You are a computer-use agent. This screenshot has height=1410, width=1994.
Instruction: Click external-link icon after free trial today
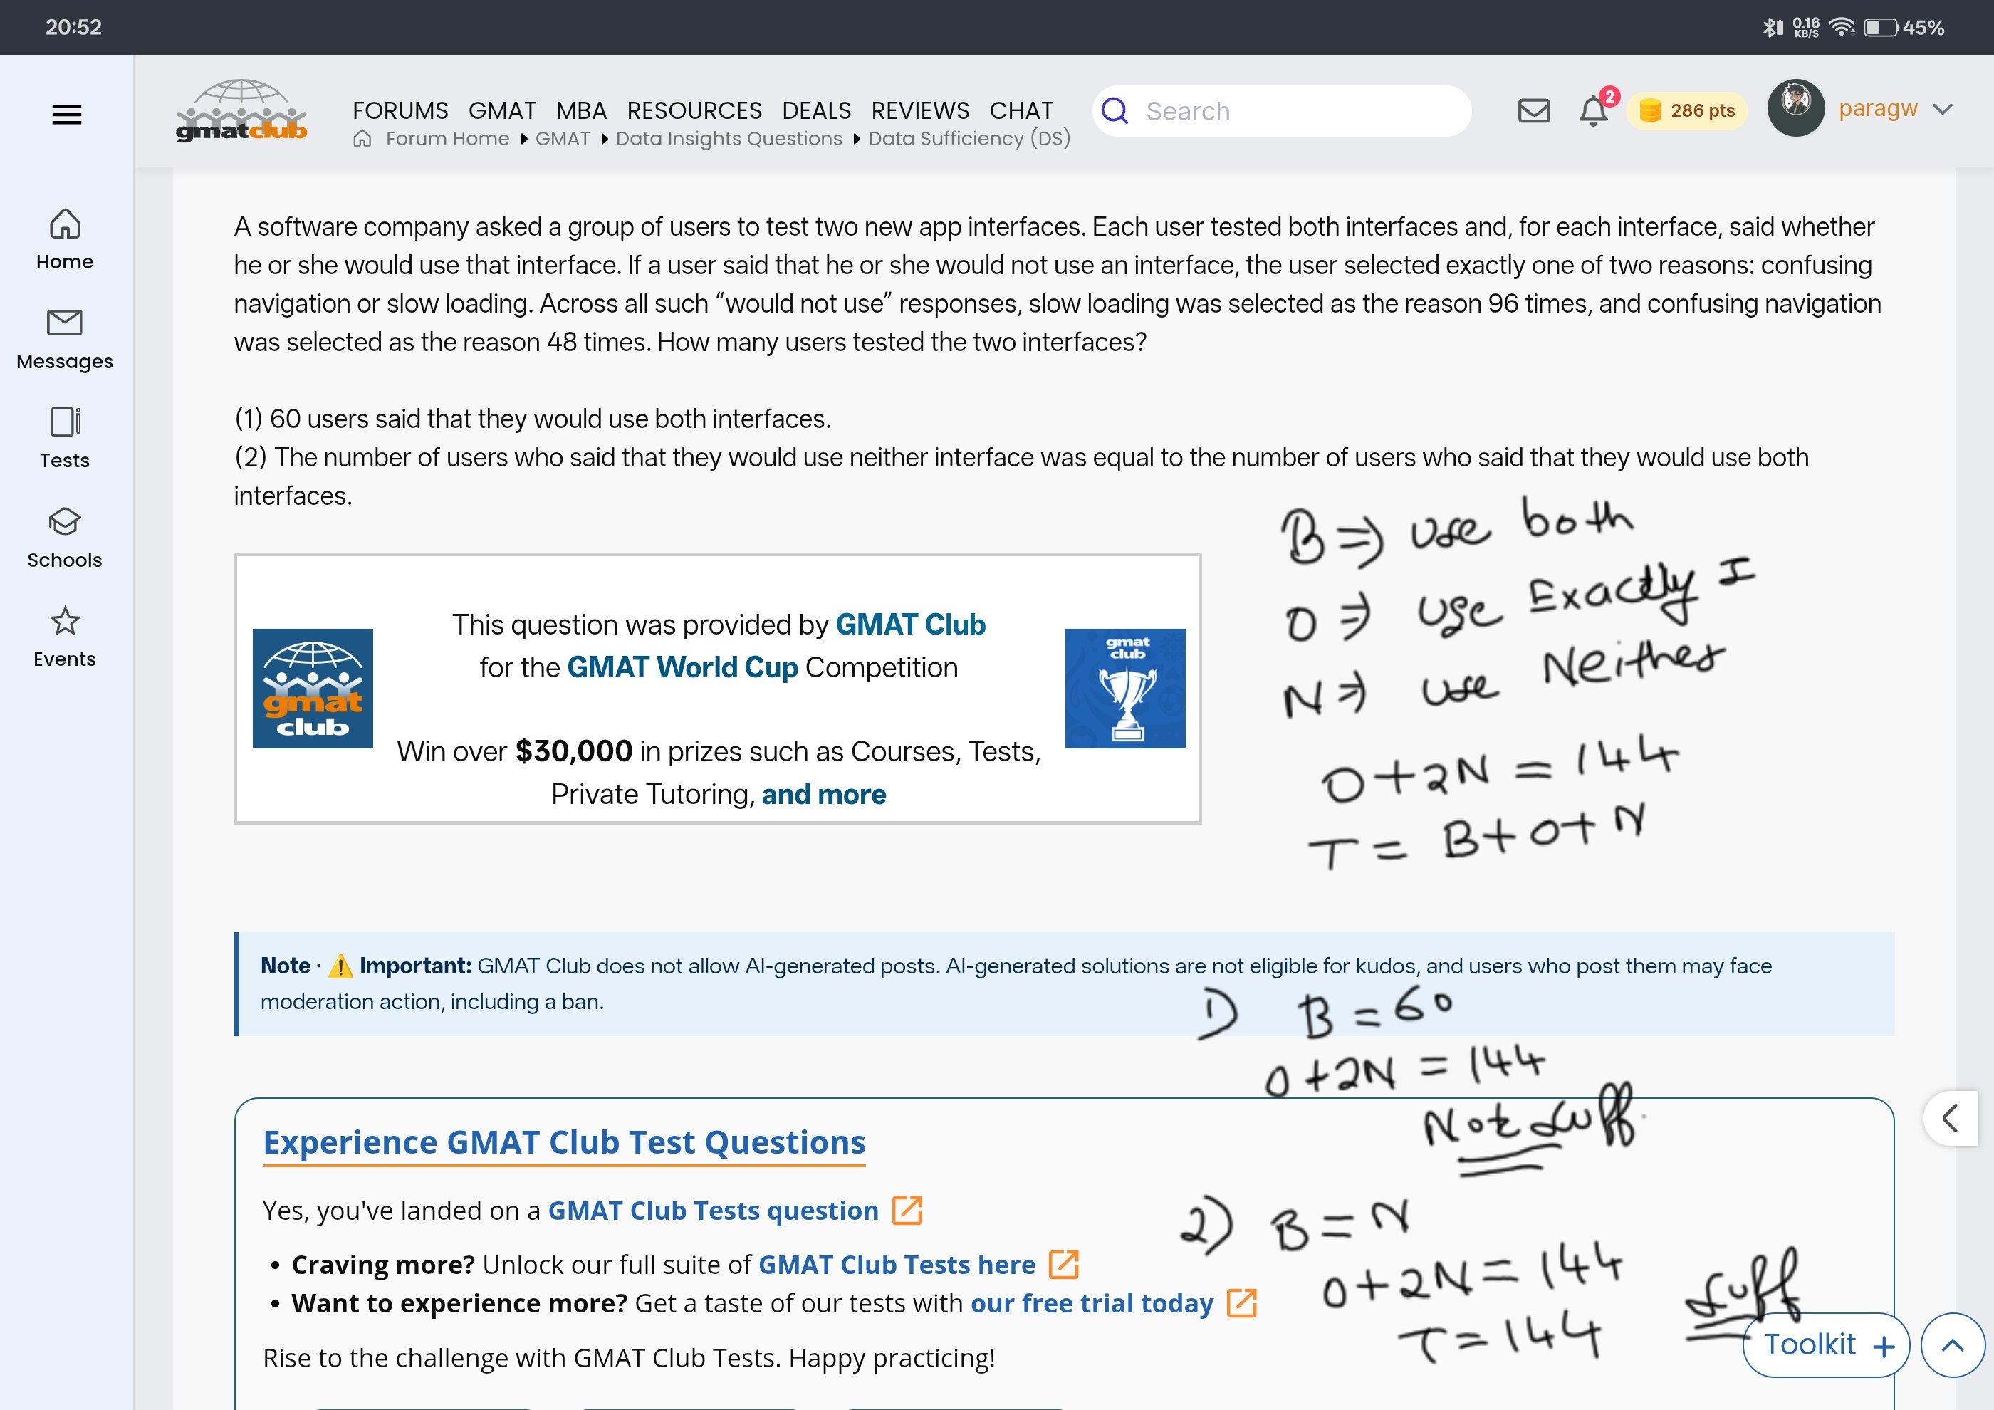pos(1242,1303)
